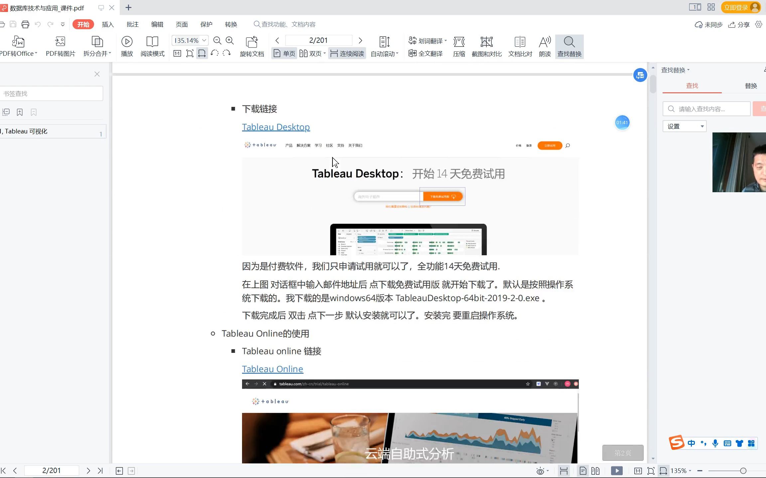The width and height of the screenshot is (766, 478).
Task: Click the 请输入查找内容 search input
Action: coord(706,109)
